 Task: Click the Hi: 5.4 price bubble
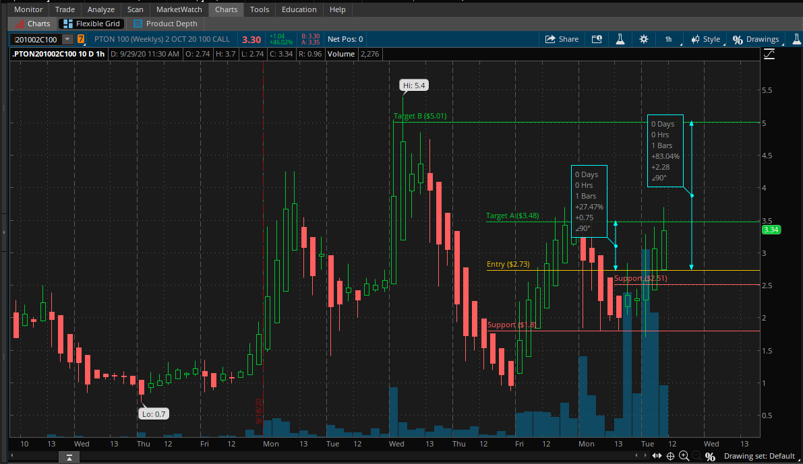pos(414,86)
